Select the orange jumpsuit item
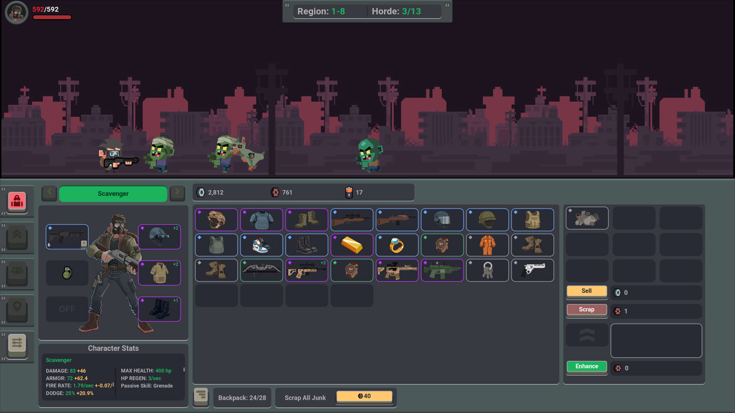Viewport: 735px width, 413px height. tap(487, 245)
